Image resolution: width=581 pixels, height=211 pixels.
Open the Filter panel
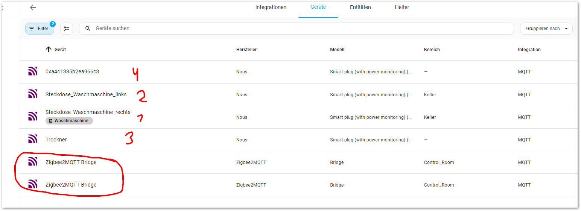click(x=40, y=29)
